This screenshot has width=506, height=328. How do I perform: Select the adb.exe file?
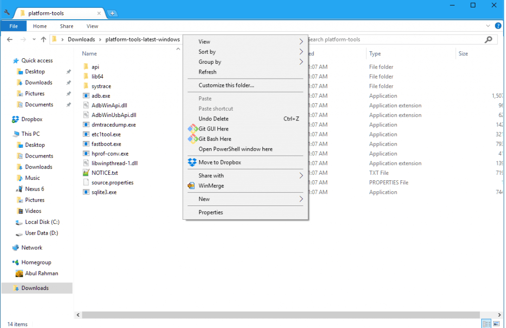(101, 96)
